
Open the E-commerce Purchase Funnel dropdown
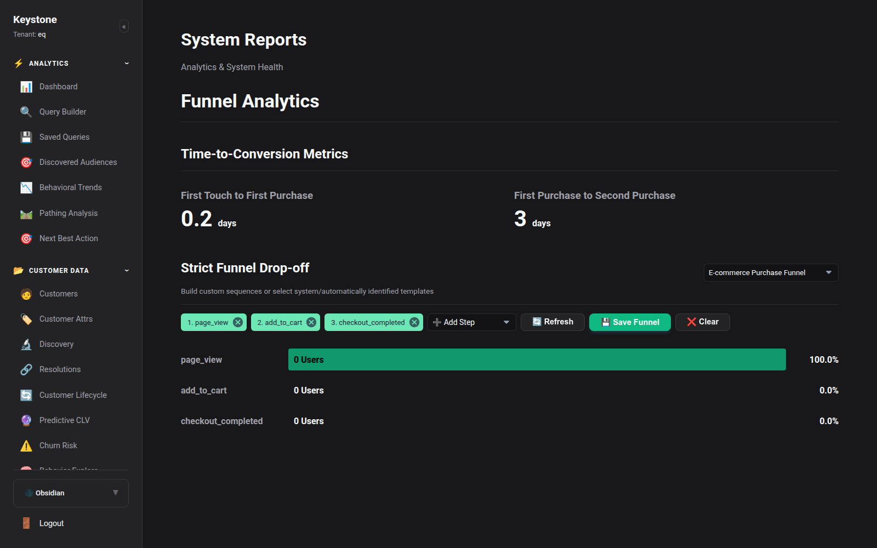pos(771,272)
